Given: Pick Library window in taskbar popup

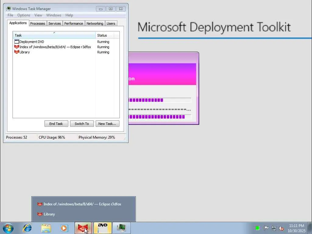Looking at the screenshot, I should 83,214.
